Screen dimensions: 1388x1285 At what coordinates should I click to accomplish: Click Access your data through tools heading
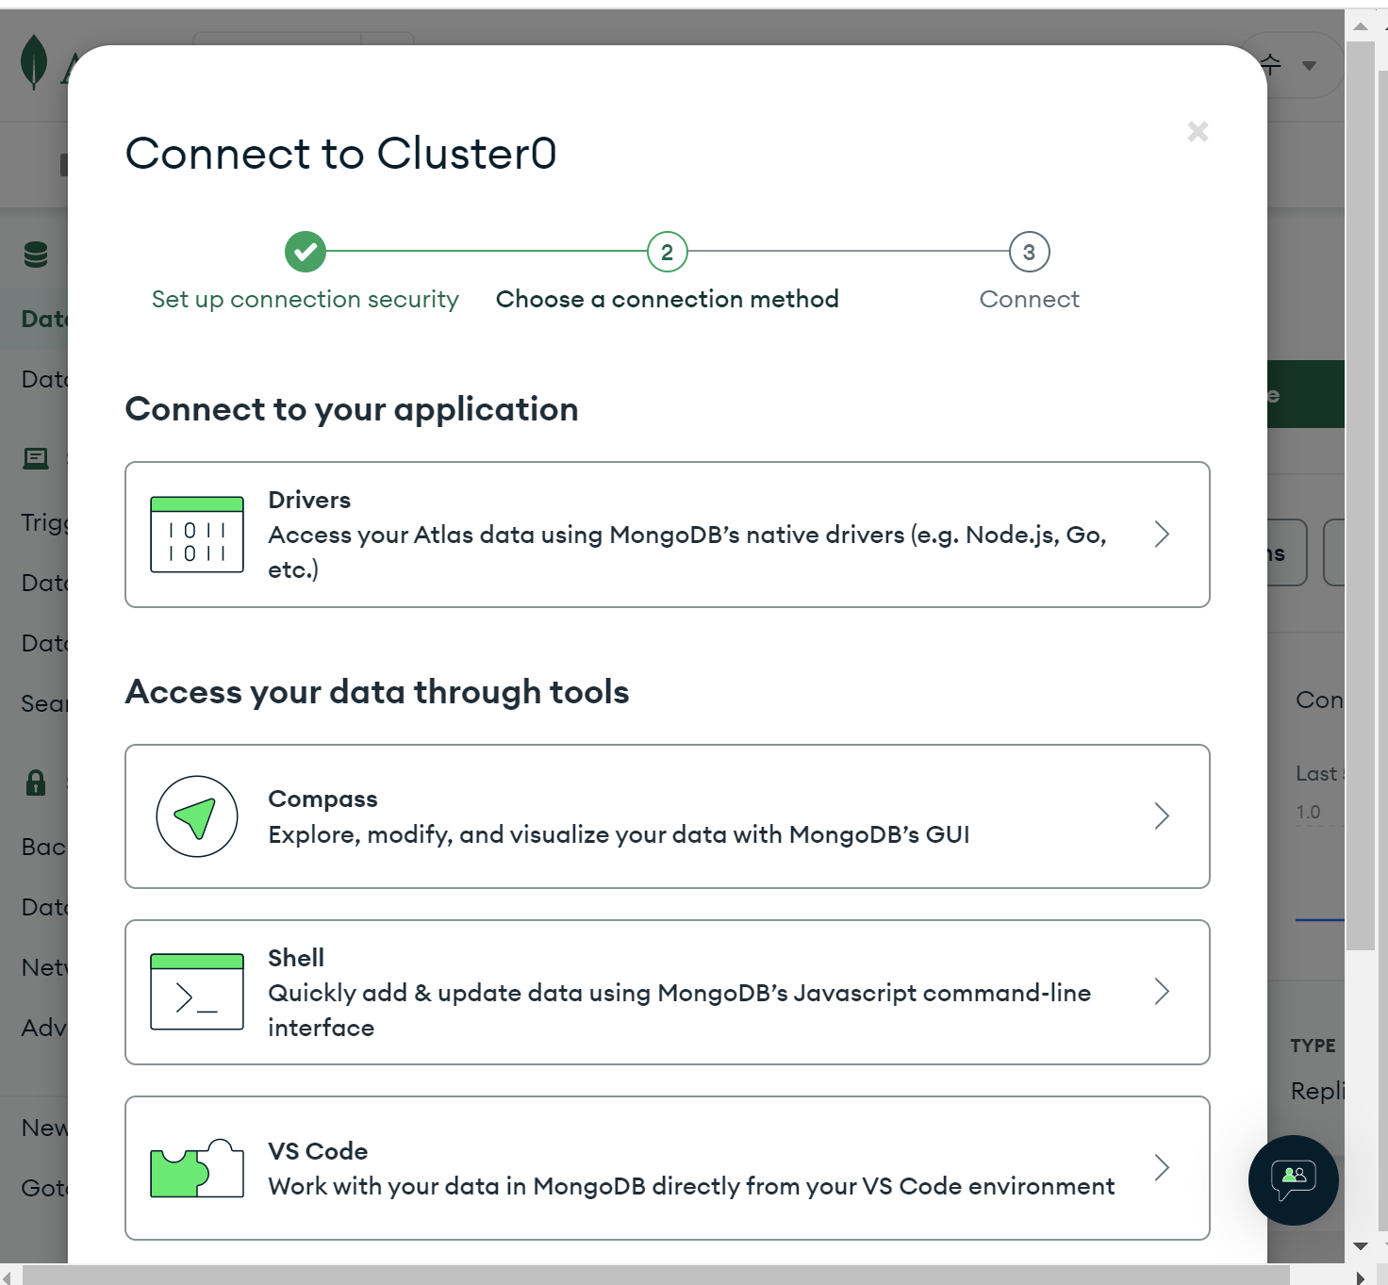[x=377, y=692]
